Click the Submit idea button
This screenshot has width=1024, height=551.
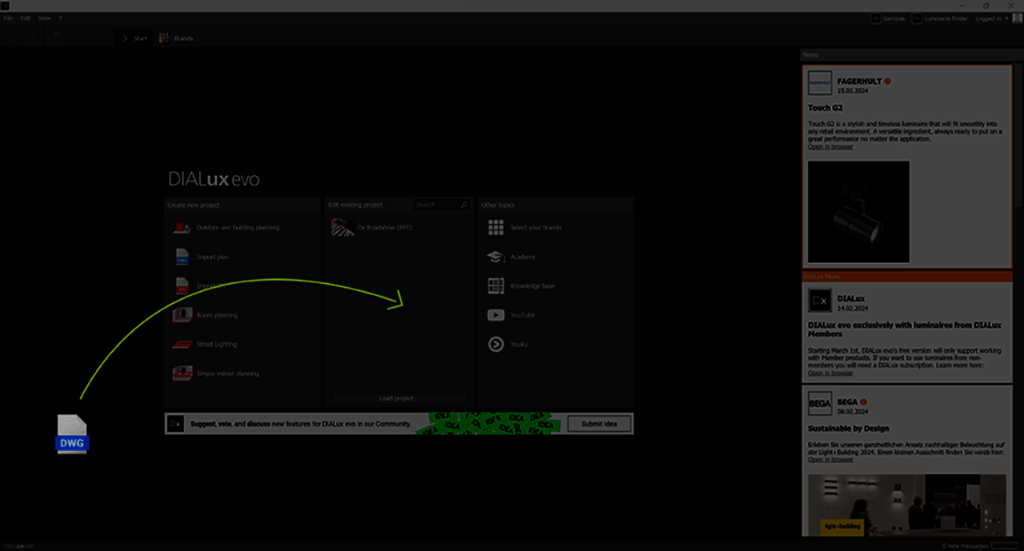598,424
